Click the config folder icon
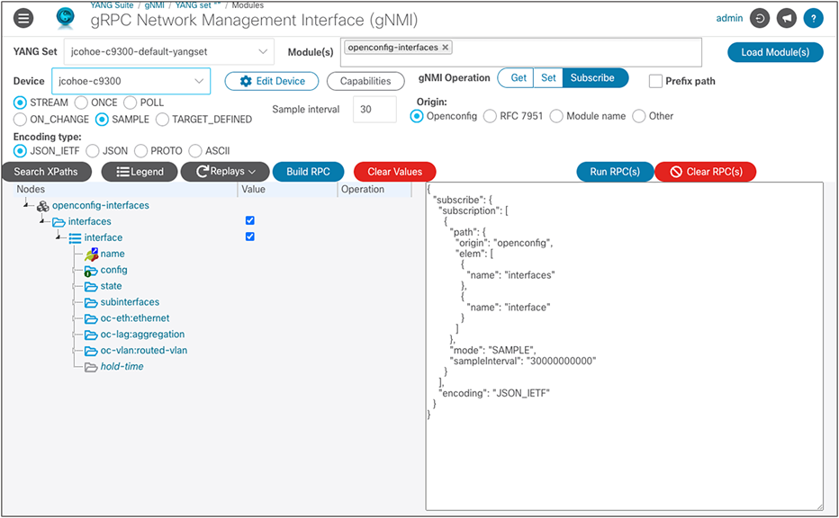The height and width of the screenshot is (518, 839). click(x=91, y=271)
